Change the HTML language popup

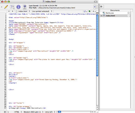(x=18, y=112)
